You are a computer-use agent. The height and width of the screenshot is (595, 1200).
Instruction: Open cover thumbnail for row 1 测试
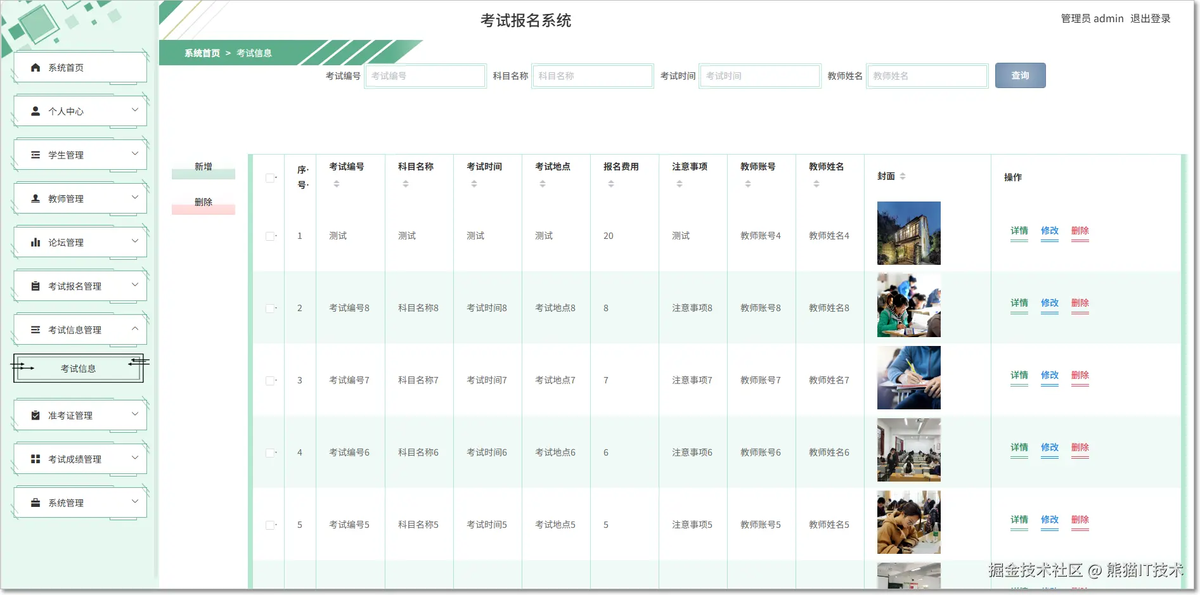[909, 233]
